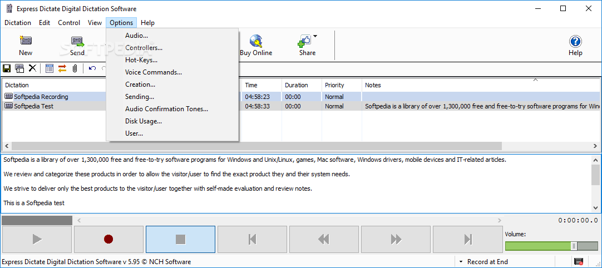Click seek bar right arrow

point(500,220)
